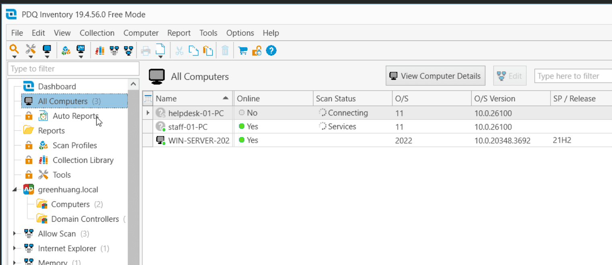Expand the Allow Scan collection node
612x265 pixels.
[15, 233]
